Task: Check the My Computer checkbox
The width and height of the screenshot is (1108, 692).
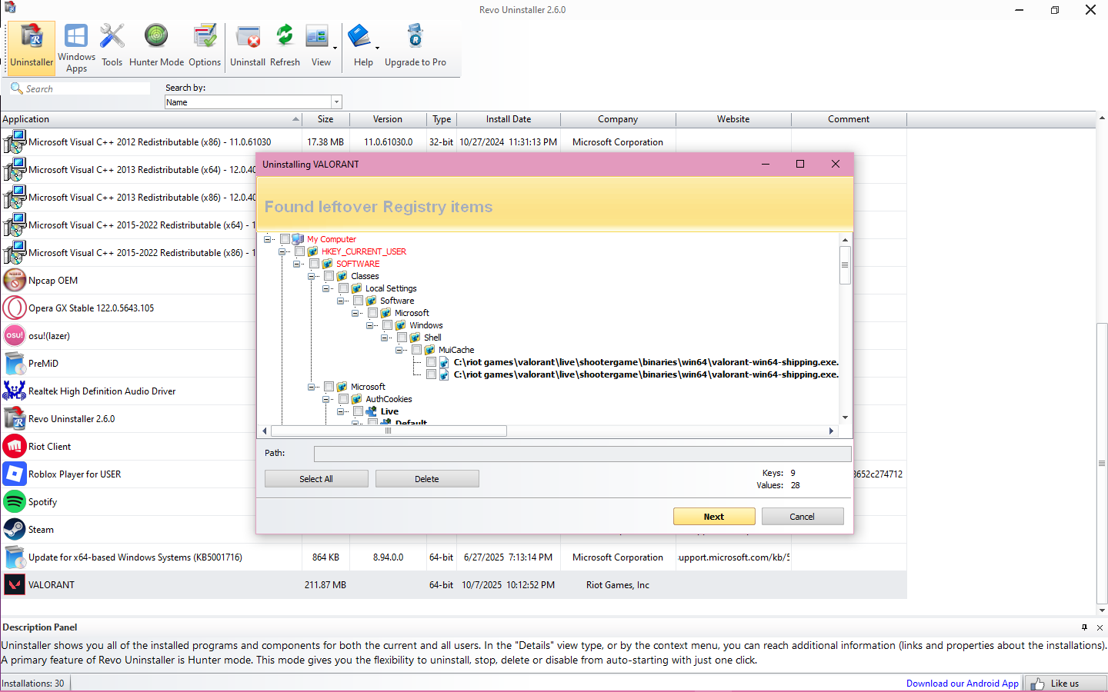Action: click(x=285, y=239)
